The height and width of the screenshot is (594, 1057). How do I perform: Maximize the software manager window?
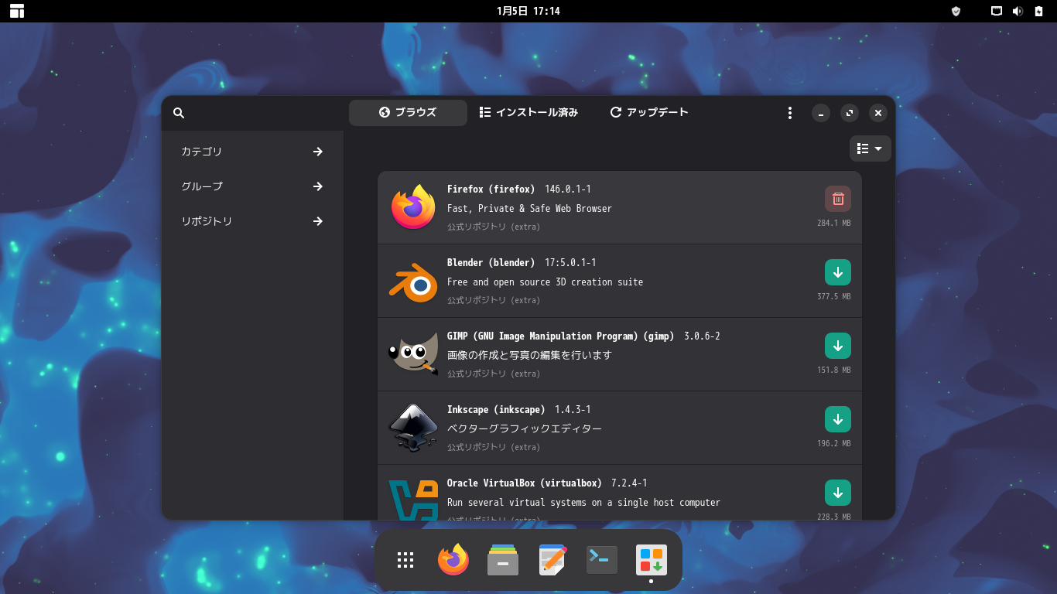[x=850, y=113]
